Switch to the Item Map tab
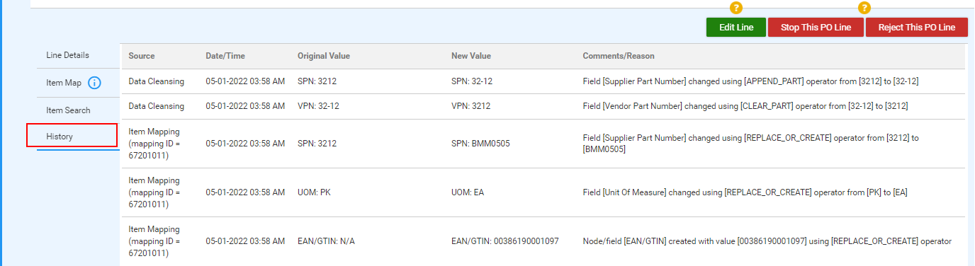 pos(64,83)
